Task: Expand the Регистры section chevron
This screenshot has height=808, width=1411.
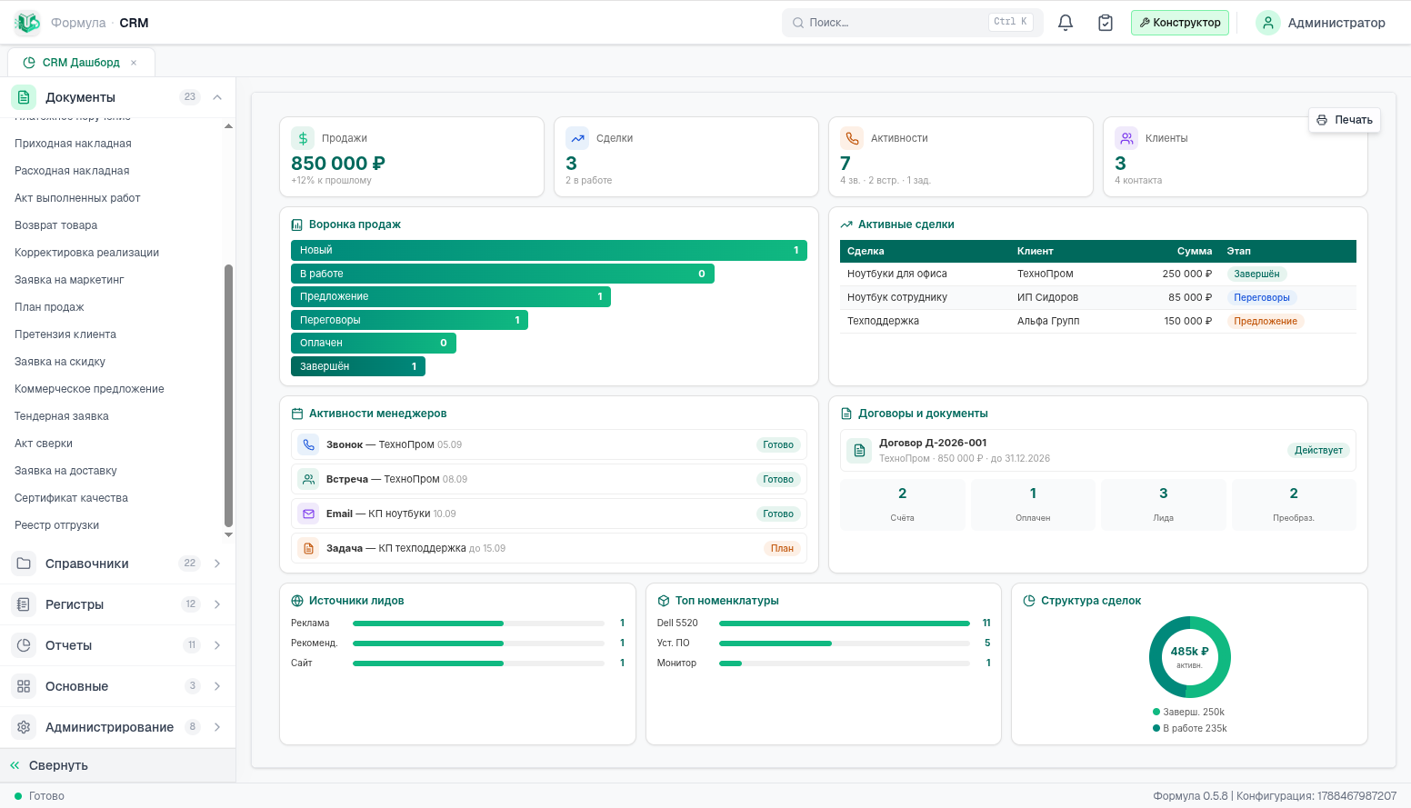Action: tap(217, 604)
